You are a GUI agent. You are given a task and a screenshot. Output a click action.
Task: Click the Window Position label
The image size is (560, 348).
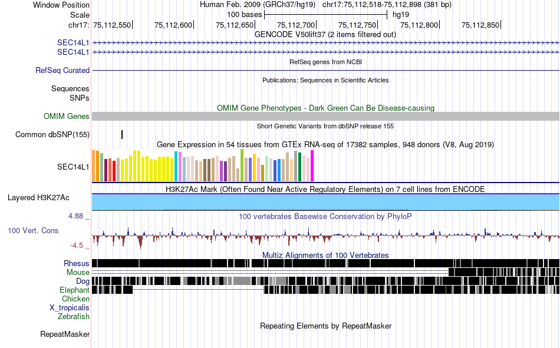click(x=61, y=5)
